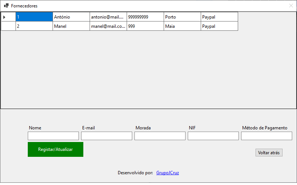297x185 pixels.
Task: Select the Método de Pagamento field
Action: pos(266,136)
